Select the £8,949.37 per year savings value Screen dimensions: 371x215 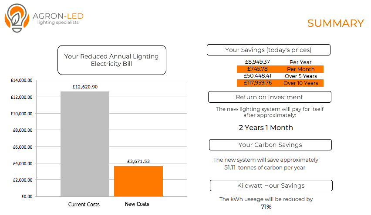pos(257,62)
